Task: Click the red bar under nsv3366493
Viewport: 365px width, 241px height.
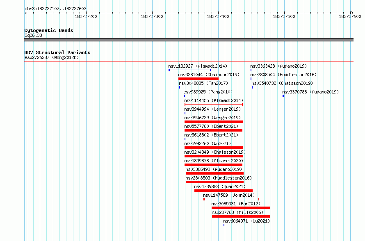Action: tap(214, 173)
